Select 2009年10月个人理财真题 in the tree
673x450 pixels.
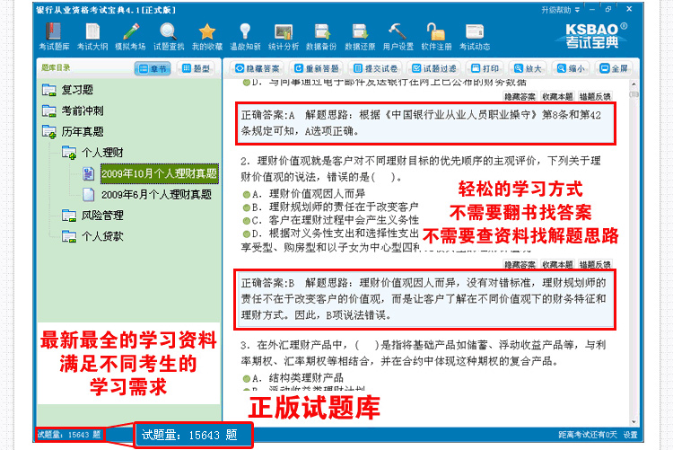(159, 173)
